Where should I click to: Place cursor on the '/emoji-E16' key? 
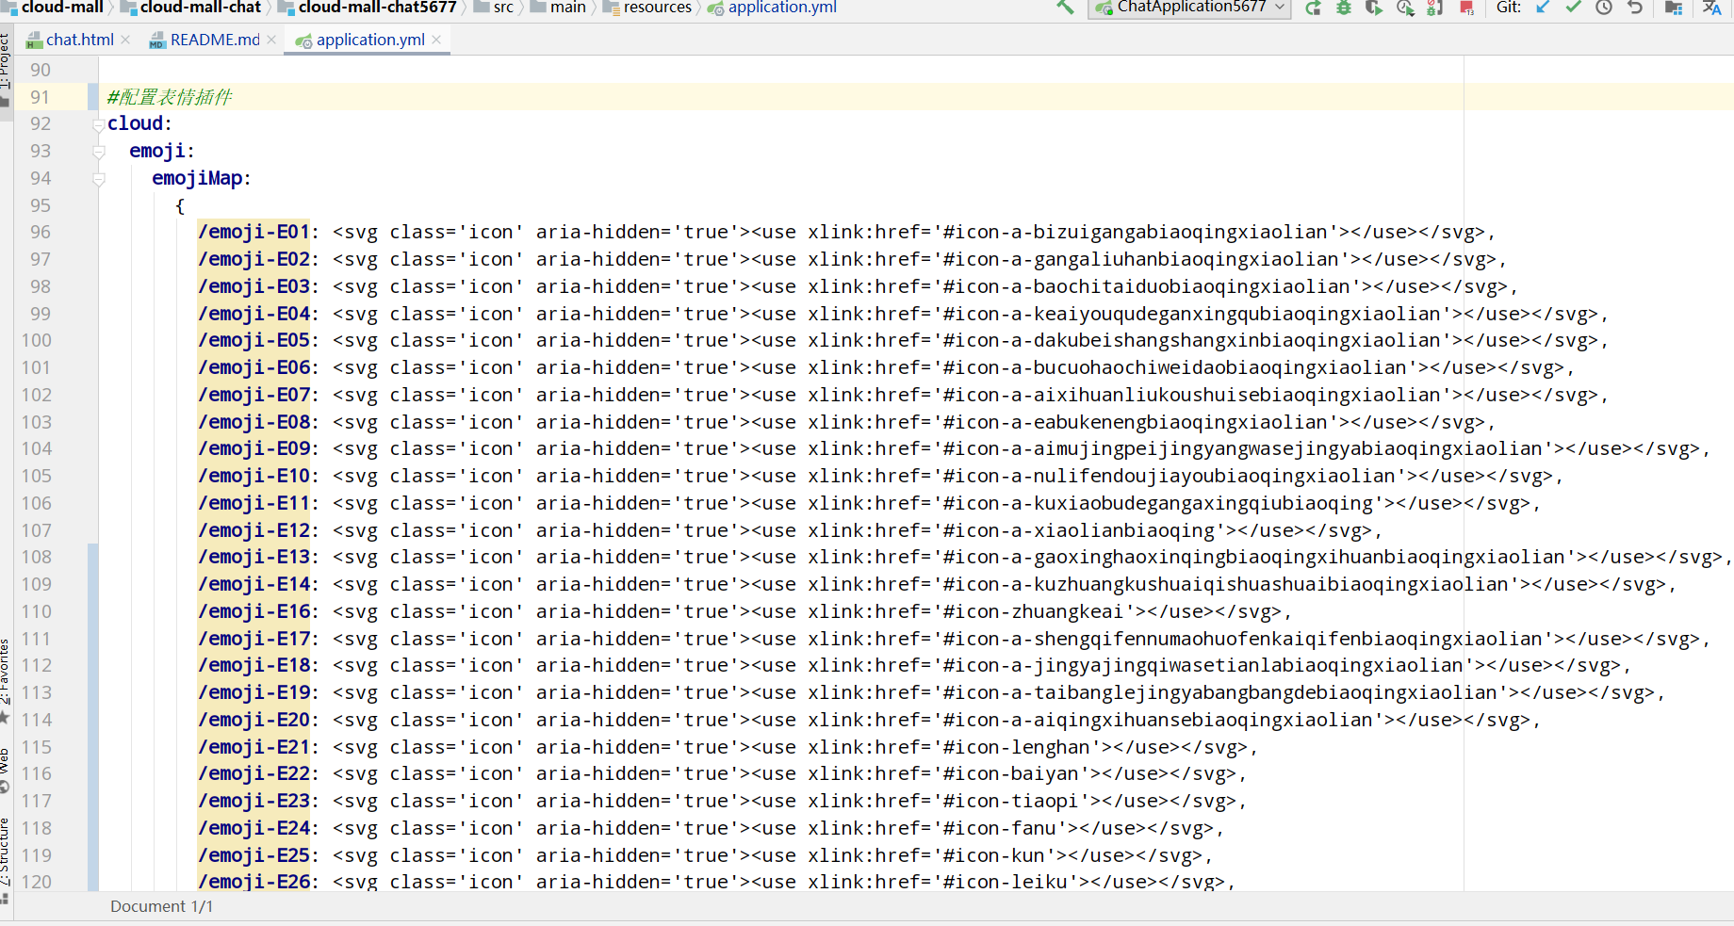click(254, 611)
